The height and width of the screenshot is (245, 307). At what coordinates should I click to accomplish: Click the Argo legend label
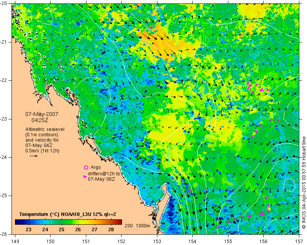pyautogui.click(x=96, y=167)
